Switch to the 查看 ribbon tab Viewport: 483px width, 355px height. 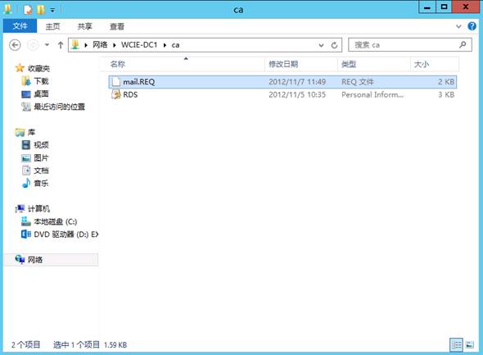[117, 26]
